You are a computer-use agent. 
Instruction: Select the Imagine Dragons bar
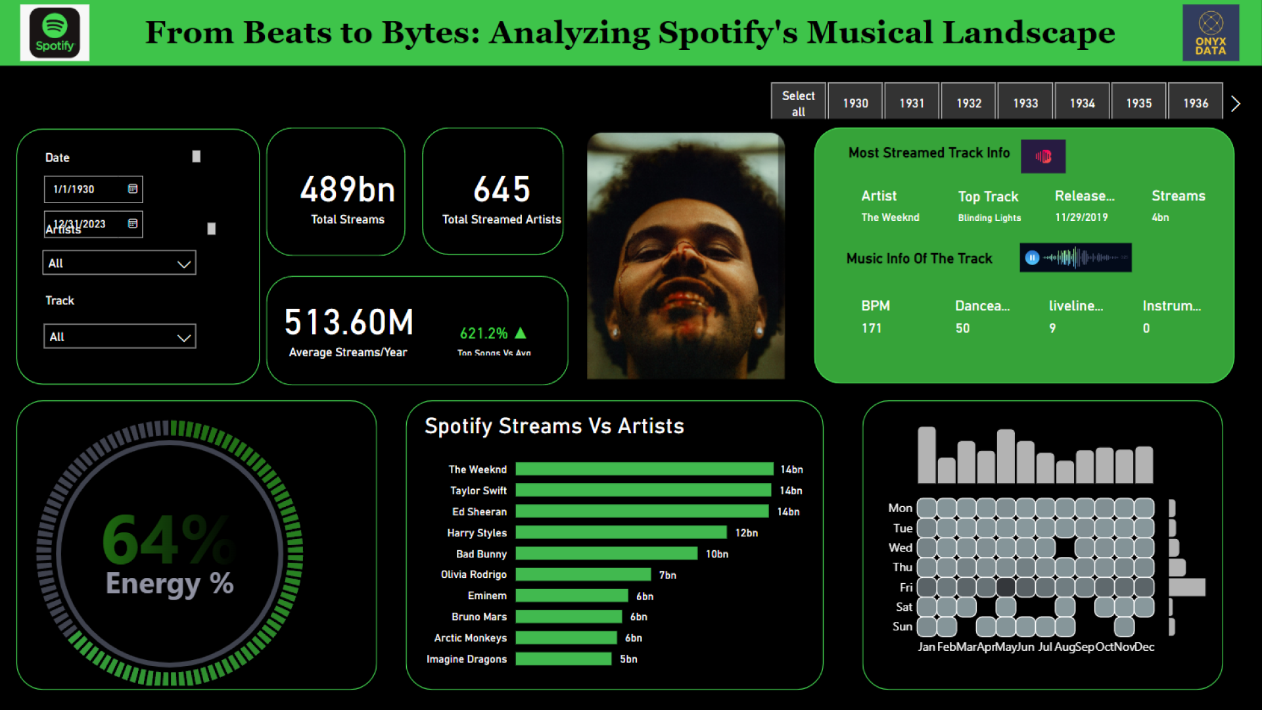point(564,659)
